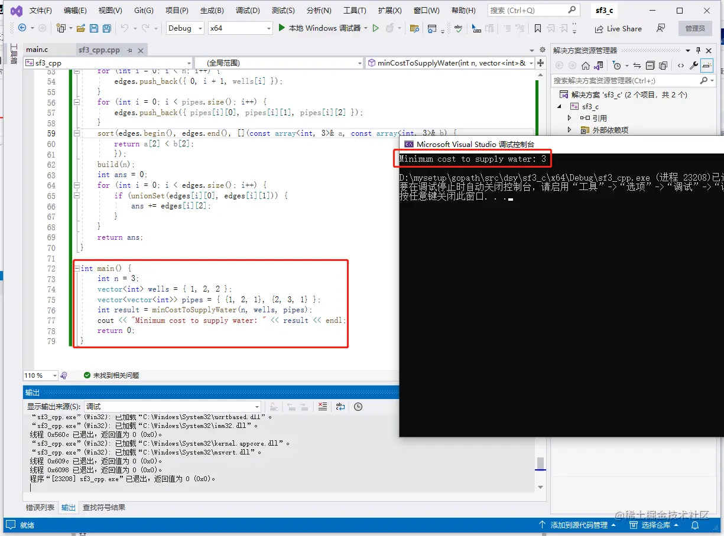Expand the 外部依赖项 node arrow
The width and height of the screenshot is (724, 536).
(569, 130)
